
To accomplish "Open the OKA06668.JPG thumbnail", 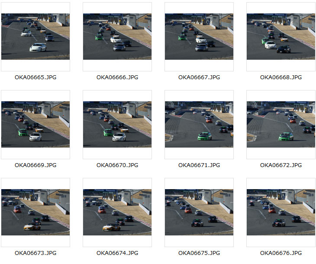I will coord(281,36).
